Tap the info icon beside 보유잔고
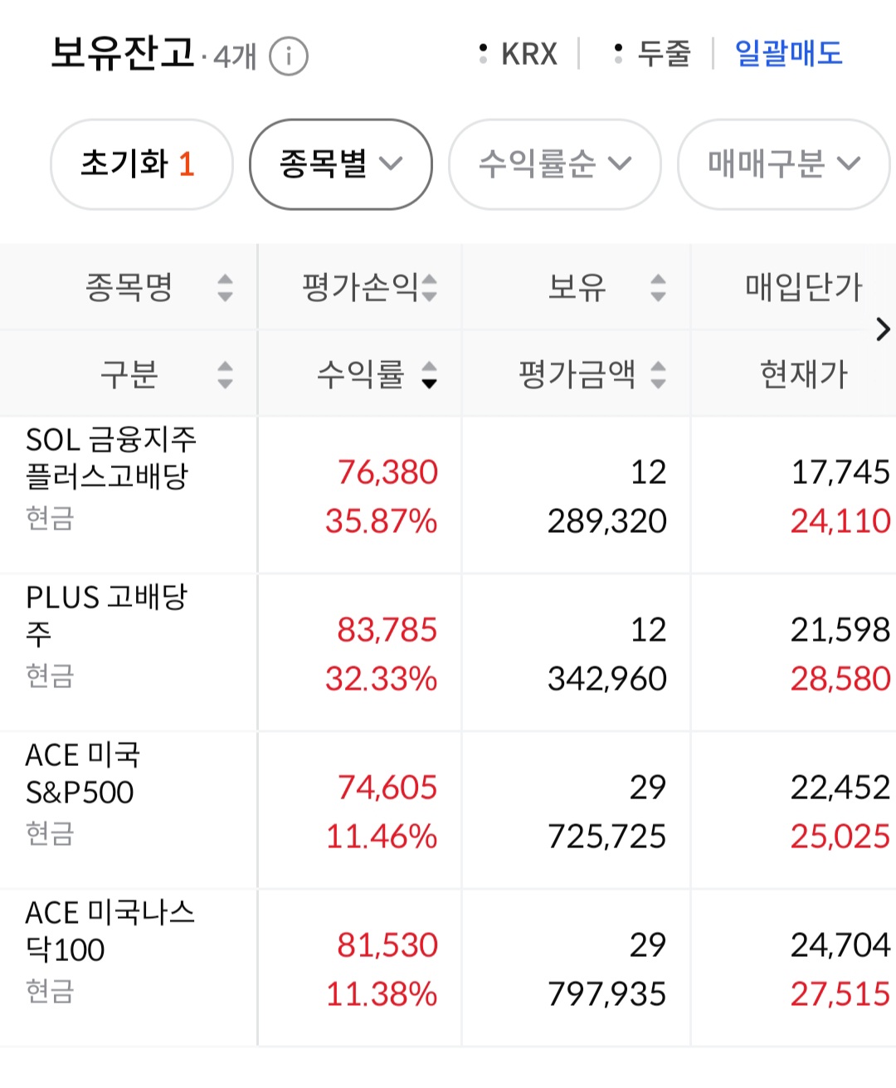Screen dimensions: 896x1088 [x=289, y=56]
